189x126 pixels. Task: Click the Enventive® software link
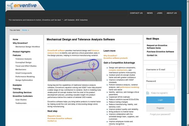[56, 50]
